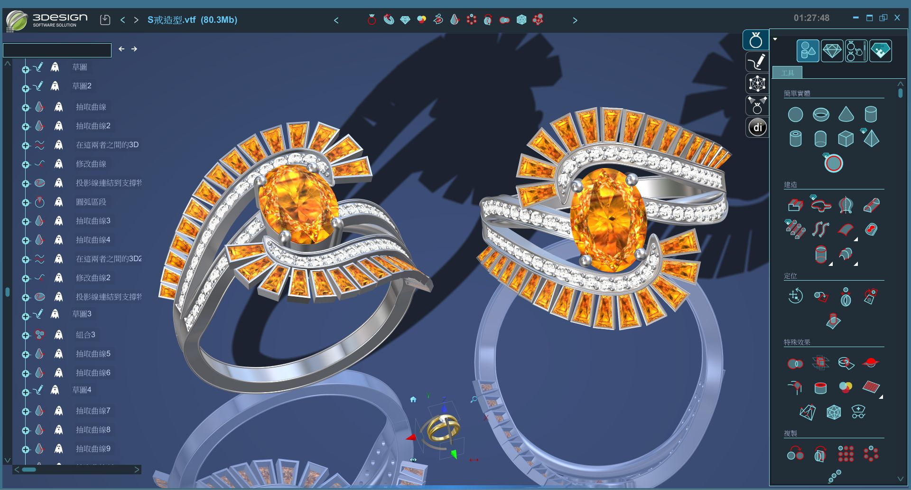The height and width of the screenshot is (490, 911).
Task: Switch to the mesh network mode side tab
Action: (757, 84)
